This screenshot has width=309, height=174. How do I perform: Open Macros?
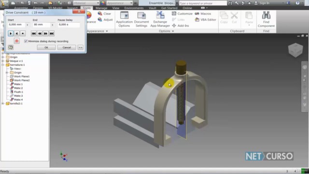click(x=203, y=14)
